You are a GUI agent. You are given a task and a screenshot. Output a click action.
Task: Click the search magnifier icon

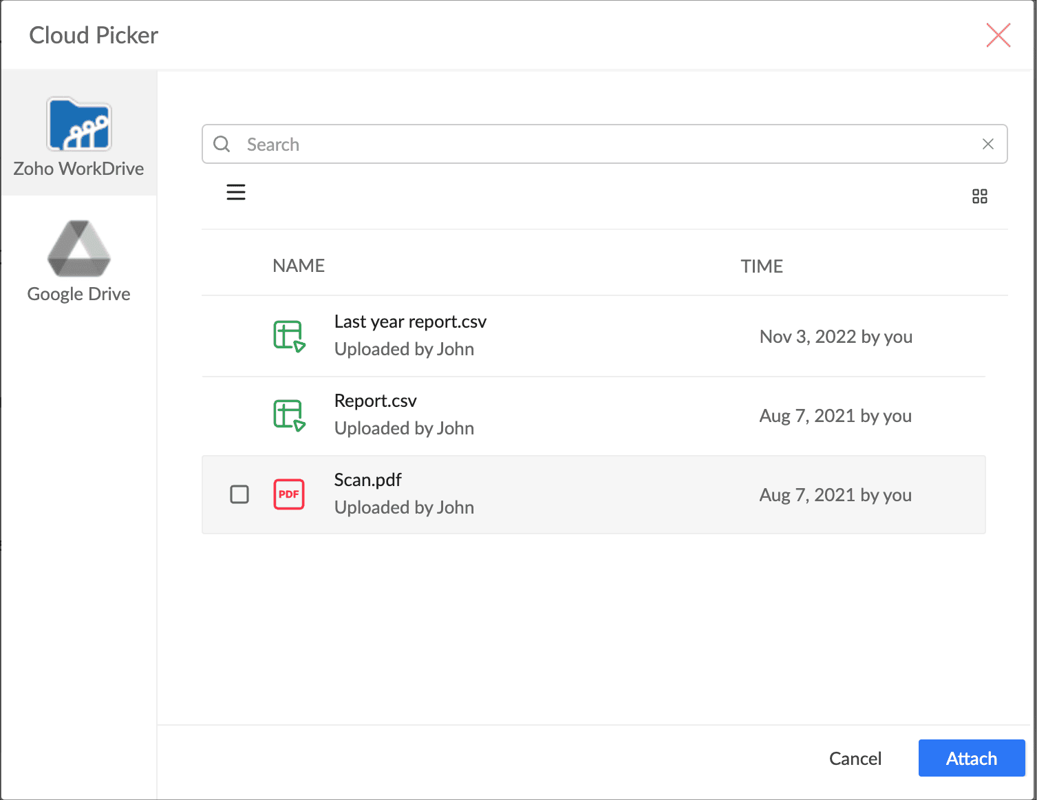(222, 144)
